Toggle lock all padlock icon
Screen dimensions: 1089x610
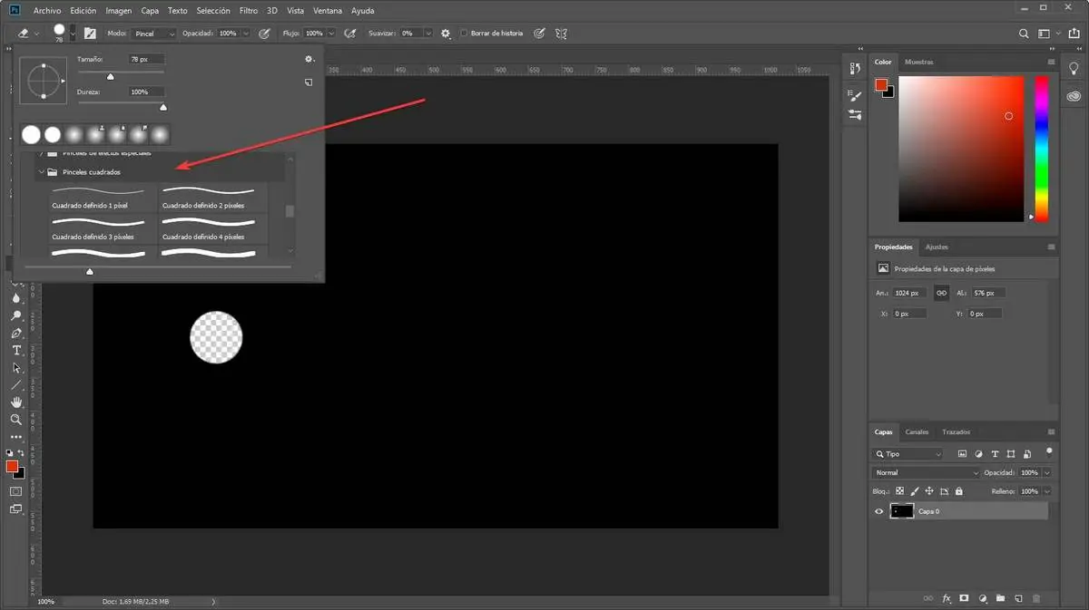958,491
